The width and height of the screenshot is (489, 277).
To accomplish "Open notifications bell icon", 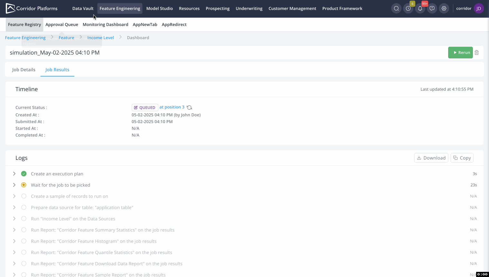I will click(420, 9).
